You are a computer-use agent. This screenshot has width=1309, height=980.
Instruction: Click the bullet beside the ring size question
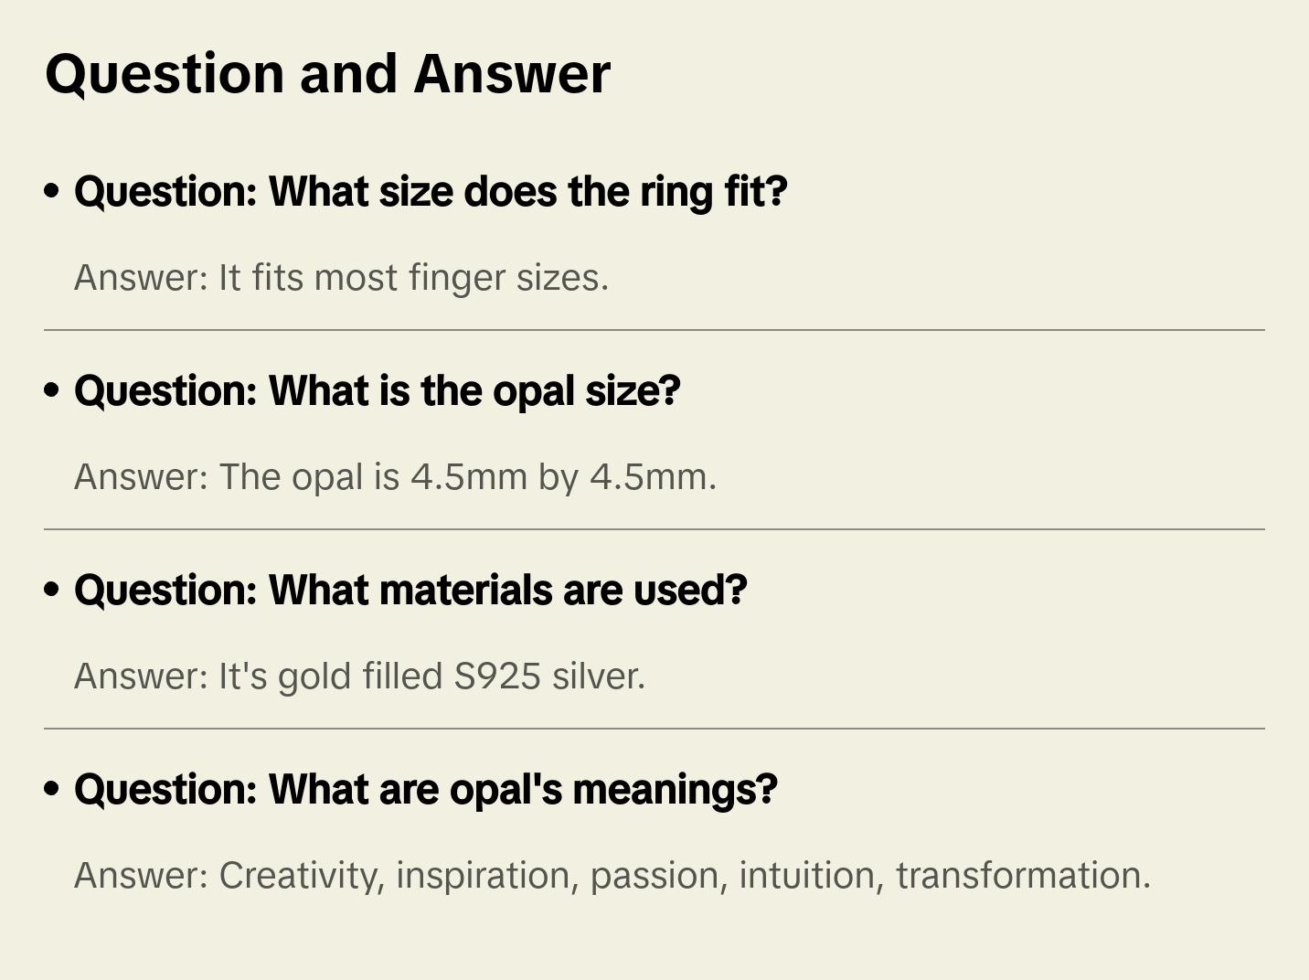tap(52, 192)
